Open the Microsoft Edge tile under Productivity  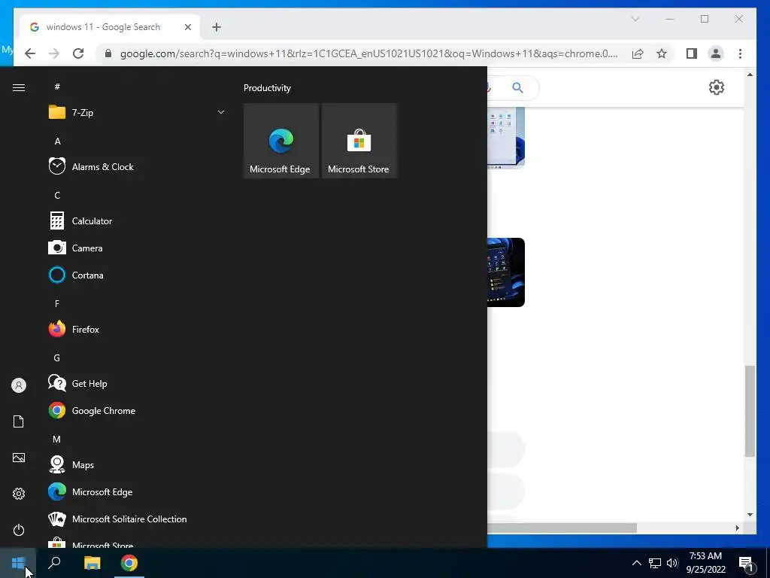click(x=281, y=141)
